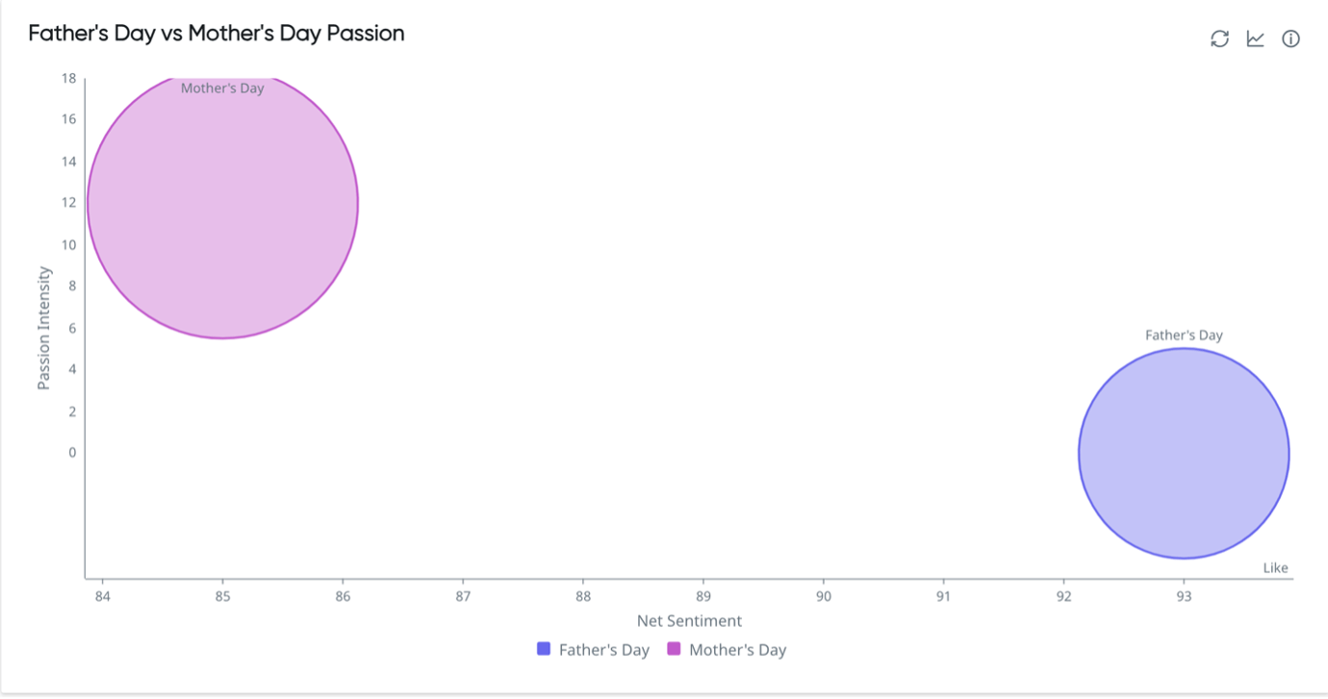Click the Passion Intensity axis title
1328x699 pixels.
pos(43,329)
